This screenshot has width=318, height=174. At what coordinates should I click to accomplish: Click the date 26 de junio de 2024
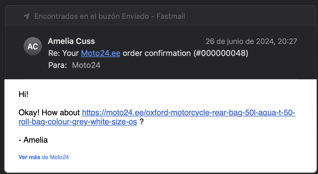coord(241,42)
